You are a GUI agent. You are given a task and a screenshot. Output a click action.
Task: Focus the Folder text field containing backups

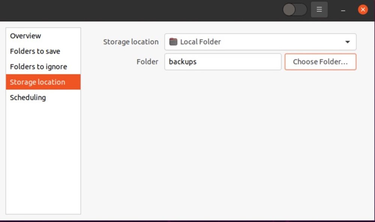223,62
